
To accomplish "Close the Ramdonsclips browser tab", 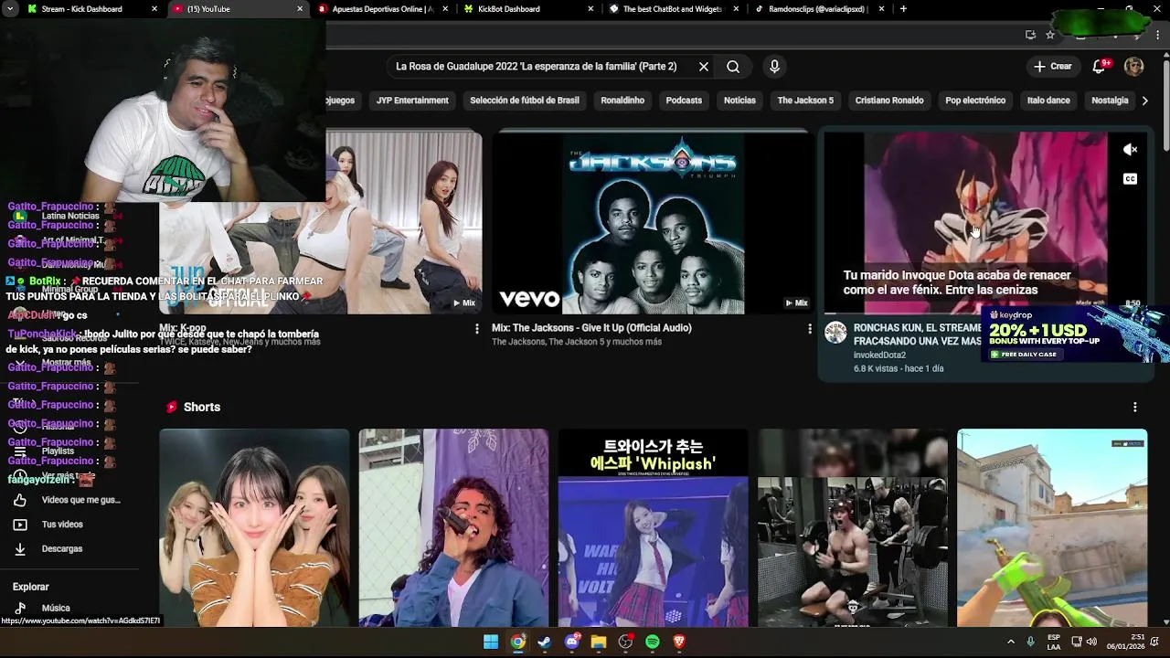I will coord(881,9).
